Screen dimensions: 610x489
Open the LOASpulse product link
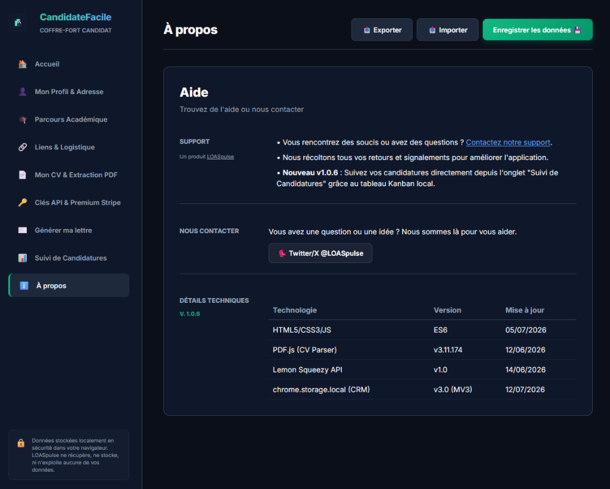(x=220, y=156)
